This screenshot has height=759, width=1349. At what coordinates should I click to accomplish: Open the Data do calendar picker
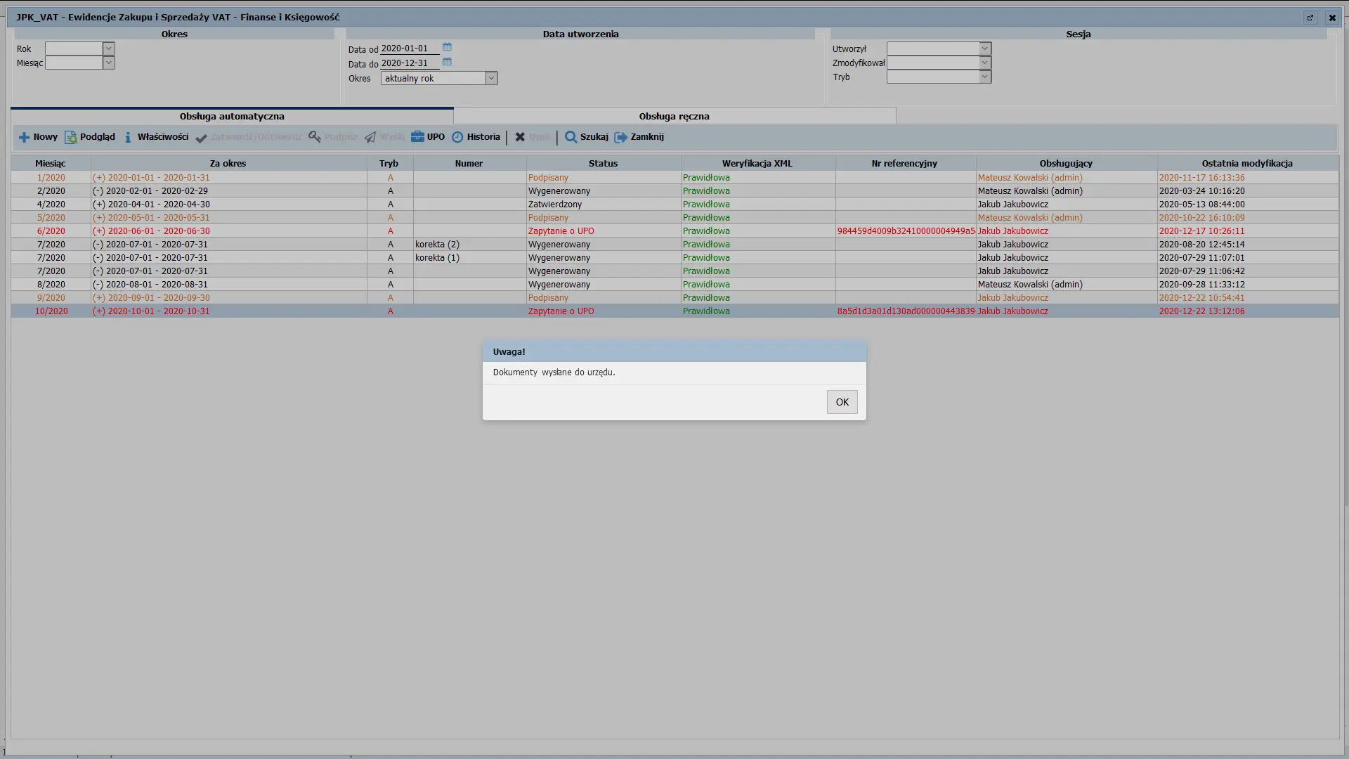[447, 62]
